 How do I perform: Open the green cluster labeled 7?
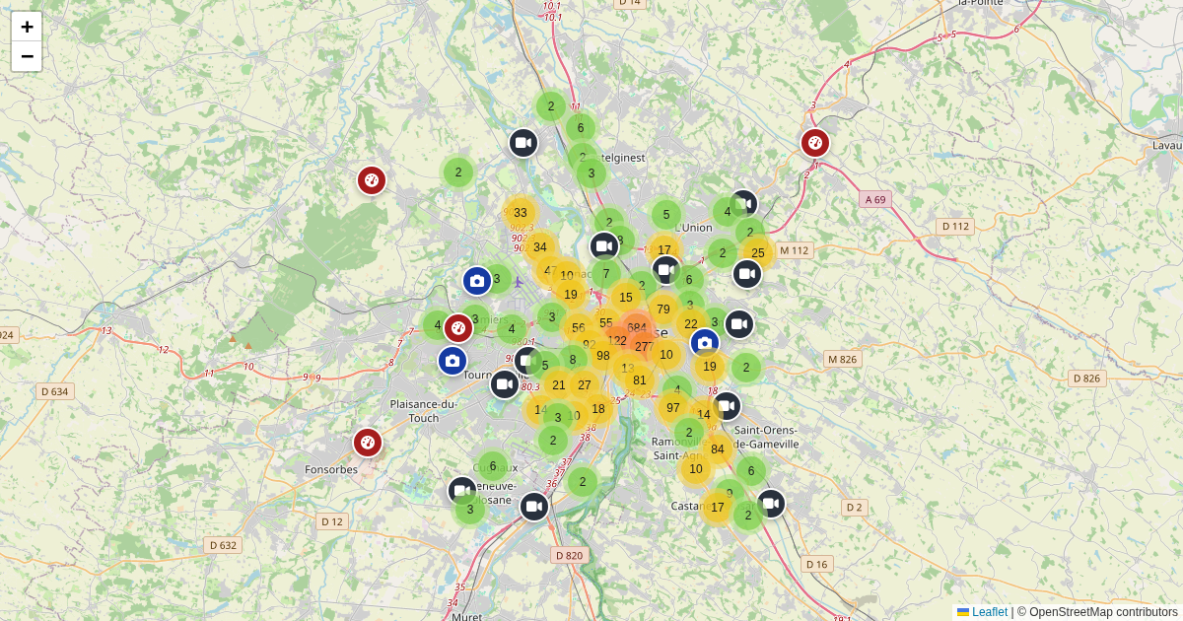(x=605, y=273)
